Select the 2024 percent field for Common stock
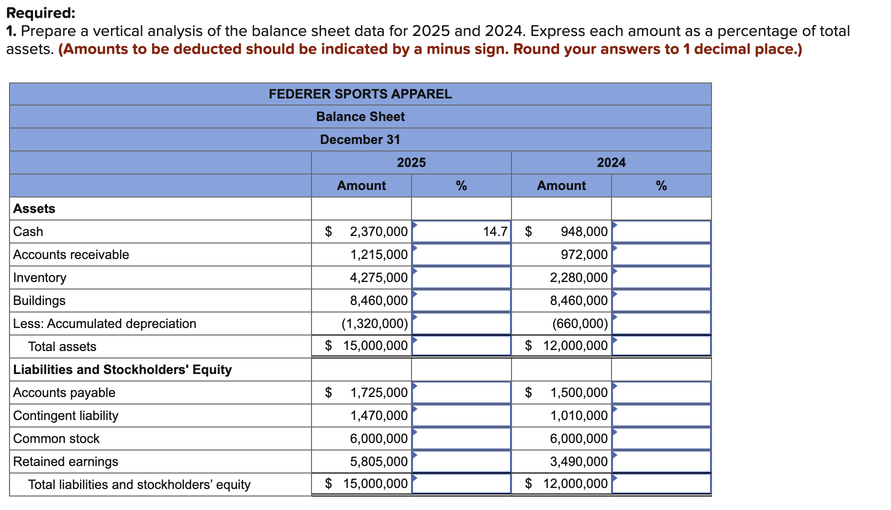 tap(661, 438)
